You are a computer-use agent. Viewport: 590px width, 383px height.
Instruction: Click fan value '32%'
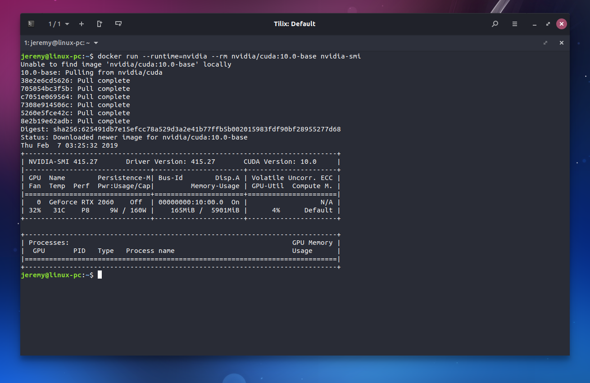tap(35, 210)
